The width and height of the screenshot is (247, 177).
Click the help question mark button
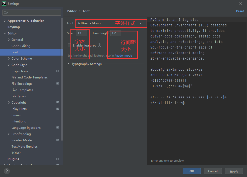point(7,171)
